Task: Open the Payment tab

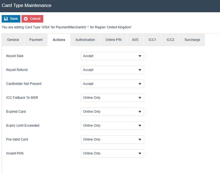Action: coord(36,40)
